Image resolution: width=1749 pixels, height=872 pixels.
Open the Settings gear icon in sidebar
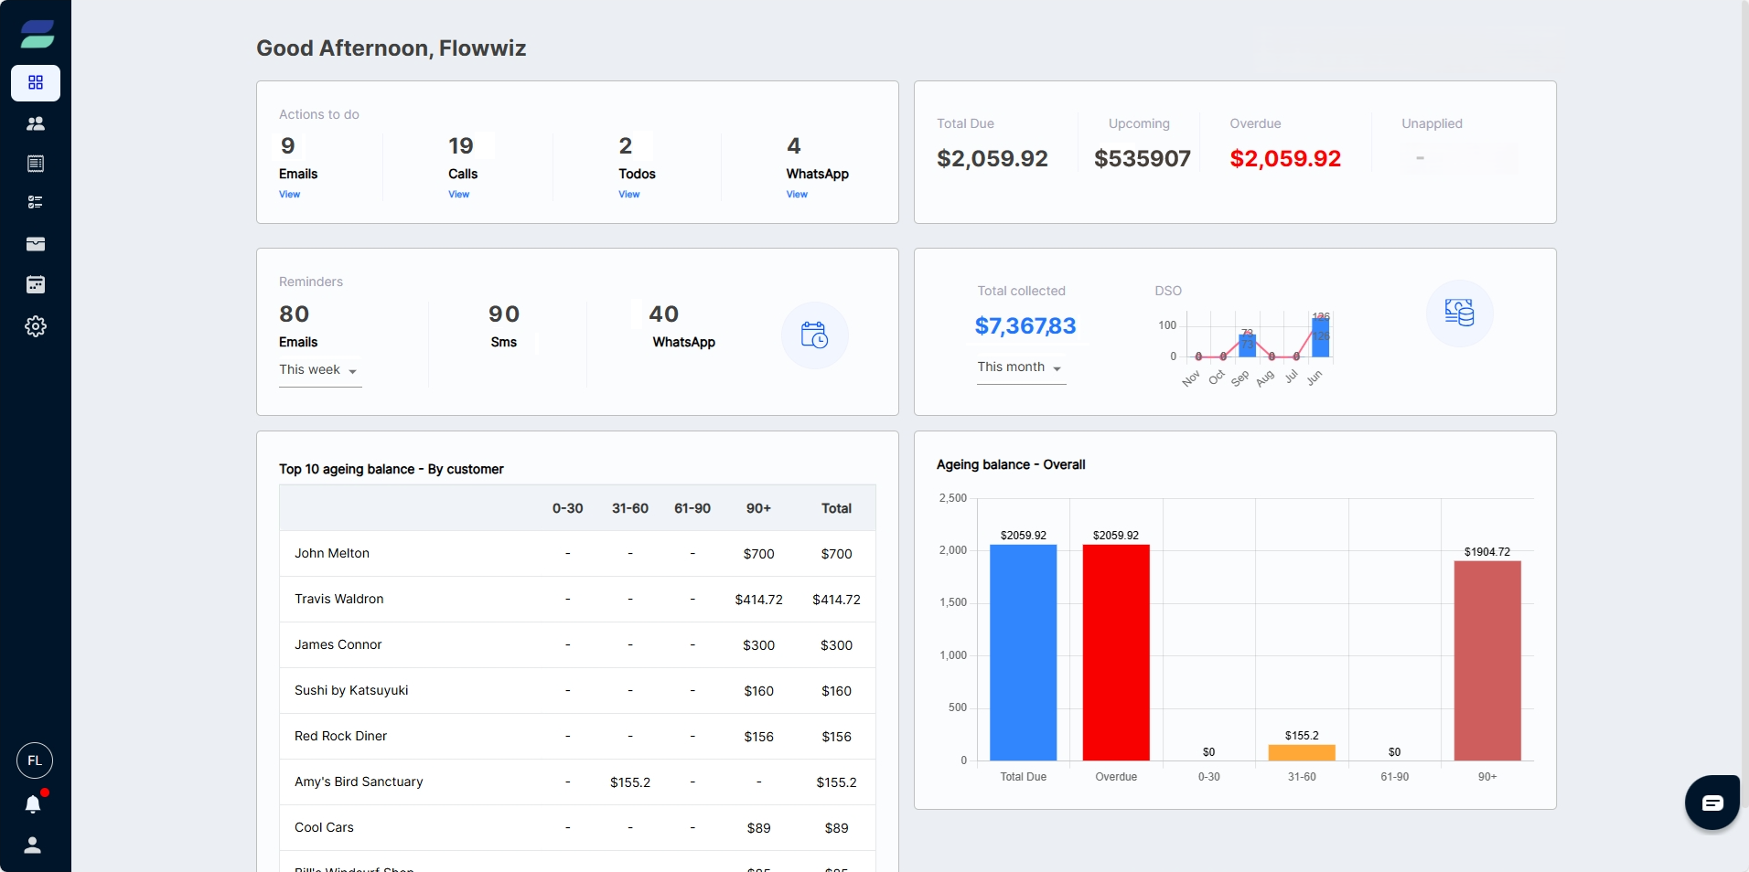tap(36, 326)
